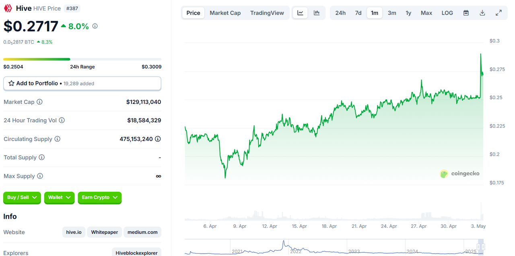The image size is (515, 256).
Task: Select the 24h time range
Action: 340,13
